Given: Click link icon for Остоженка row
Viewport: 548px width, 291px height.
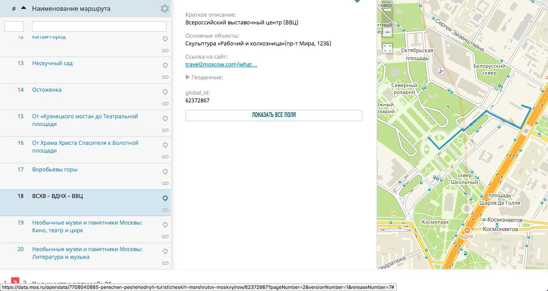Looking at the screenshot, I should (165, 104).
